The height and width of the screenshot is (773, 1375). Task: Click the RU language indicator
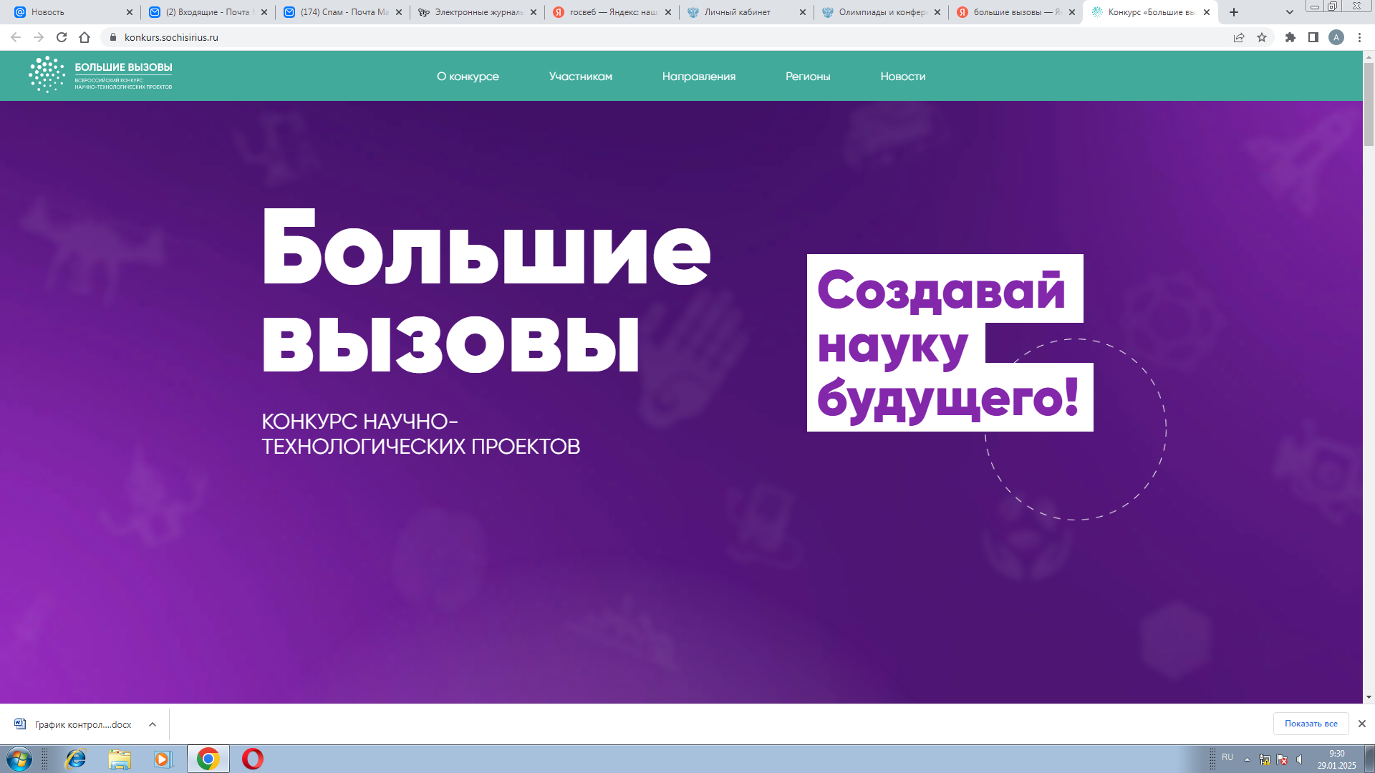click(x=1227, y=757)
